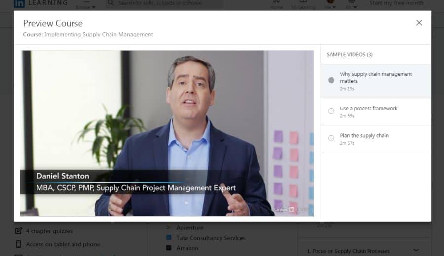444x256 pixels.
Task: Click '2m 57s' duration text
Action: [347, 144]
